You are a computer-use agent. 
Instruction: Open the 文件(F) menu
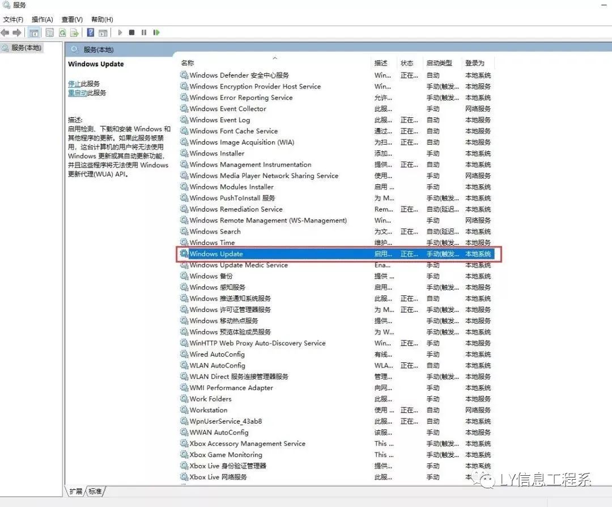[13, 19]
